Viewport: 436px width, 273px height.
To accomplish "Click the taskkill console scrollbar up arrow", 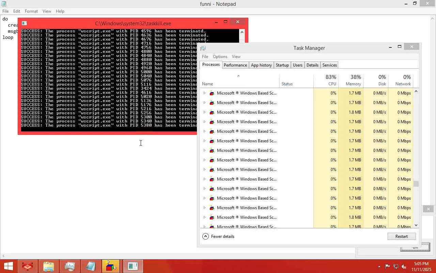I will pos(242,32).
